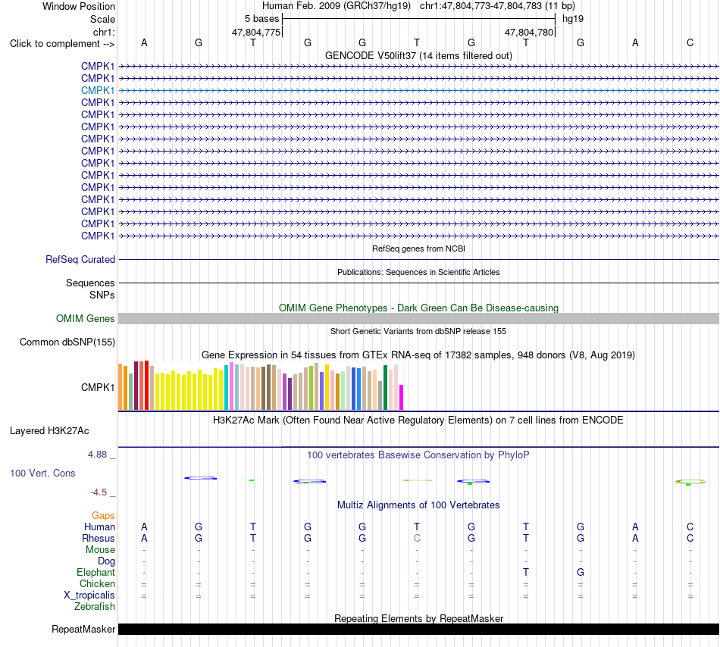Click the Mouse species label
The width and height of the screenshot is (720, 647).
point(100,550)
